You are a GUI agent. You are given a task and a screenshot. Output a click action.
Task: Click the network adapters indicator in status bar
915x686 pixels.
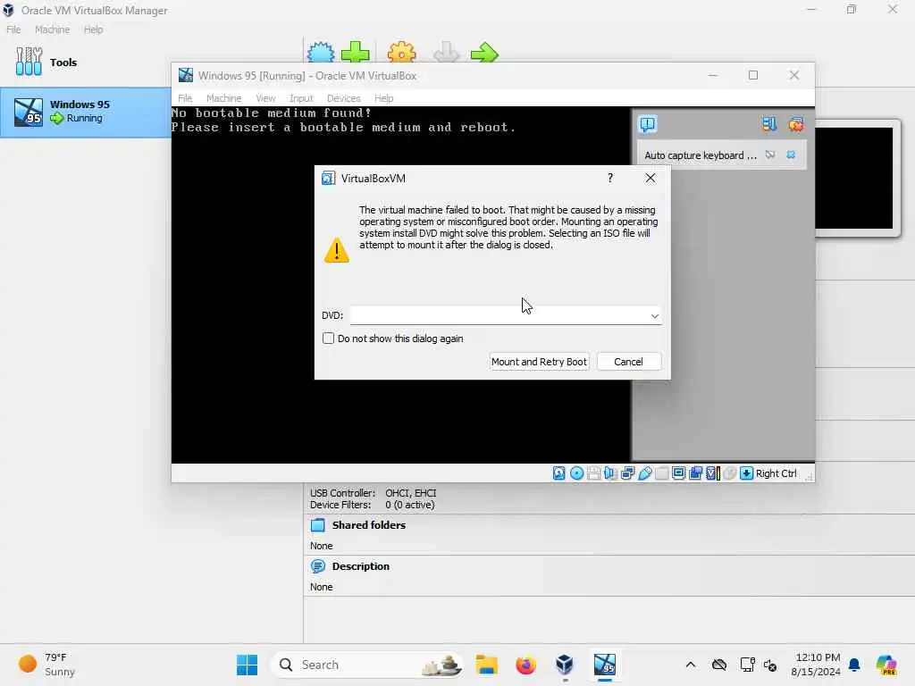[627, 473]
